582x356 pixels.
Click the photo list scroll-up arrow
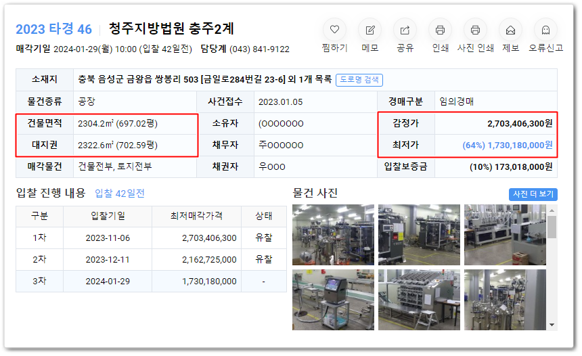[x=552, y=210]
